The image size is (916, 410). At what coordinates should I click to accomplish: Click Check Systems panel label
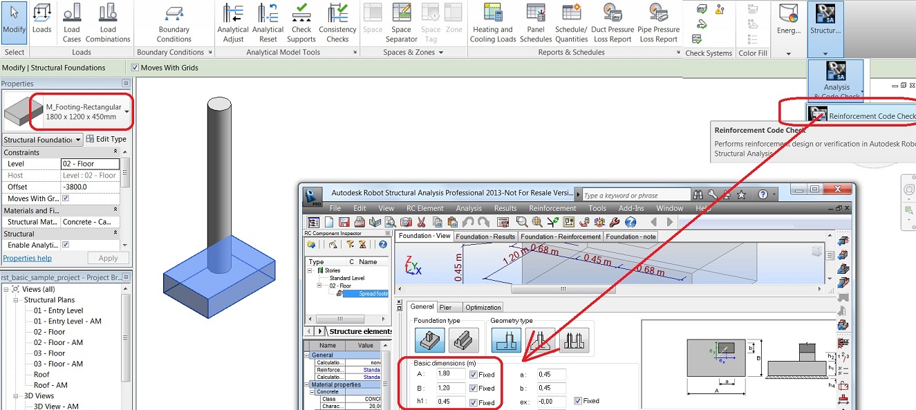click(709, 53)
